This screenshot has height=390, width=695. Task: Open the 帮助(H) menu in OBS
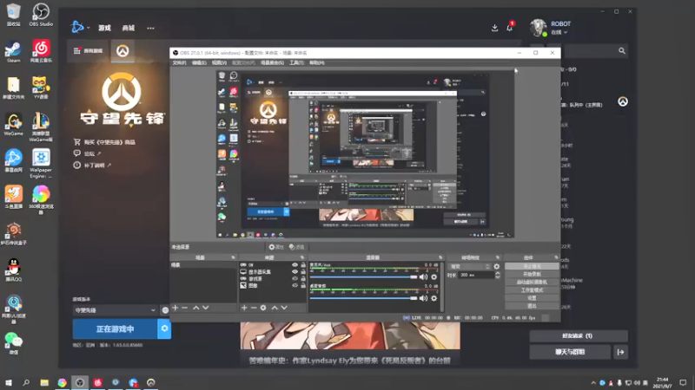coord(317,62)
